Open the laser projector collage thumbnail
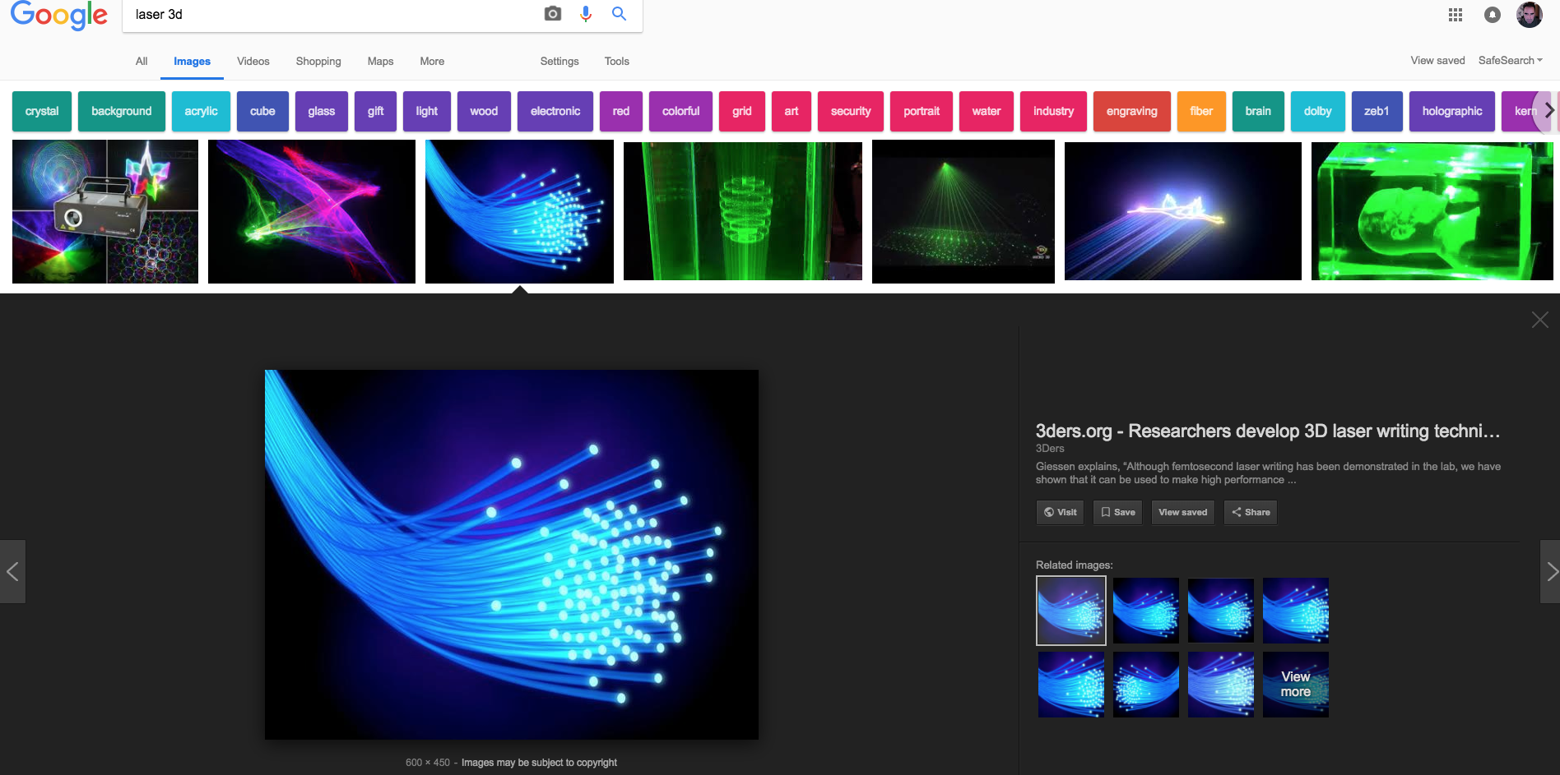This screenshot has width=1560, height=775. click(x=105, y=211)
